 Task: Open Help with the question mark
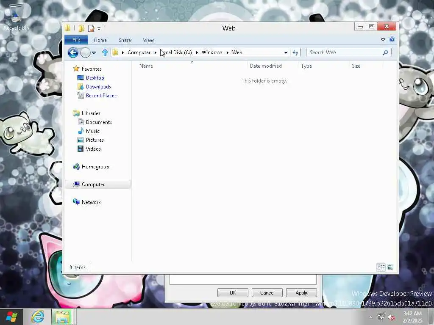[392, 39]
